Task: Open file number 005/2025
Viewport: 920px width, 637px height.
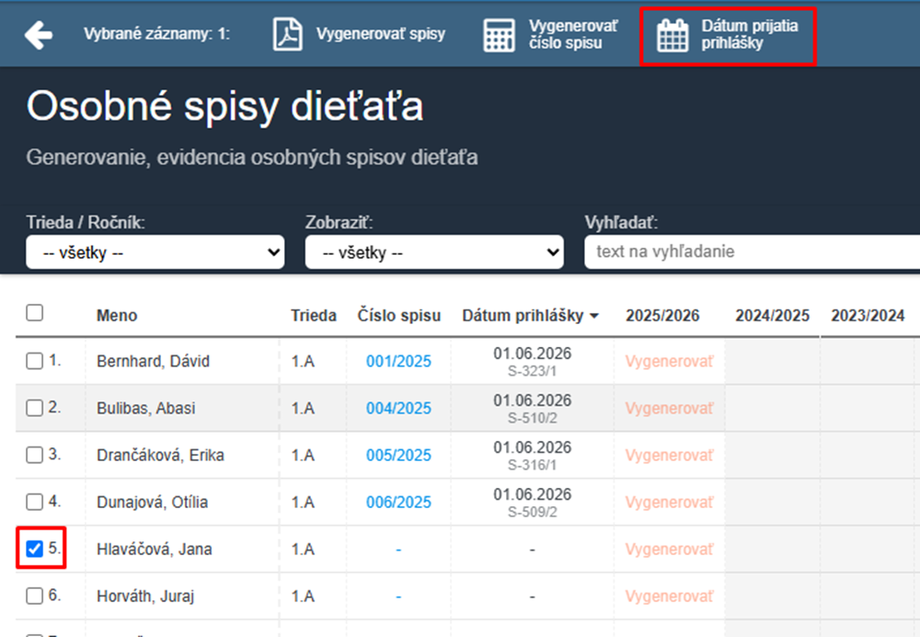Action: click(398, 455)
